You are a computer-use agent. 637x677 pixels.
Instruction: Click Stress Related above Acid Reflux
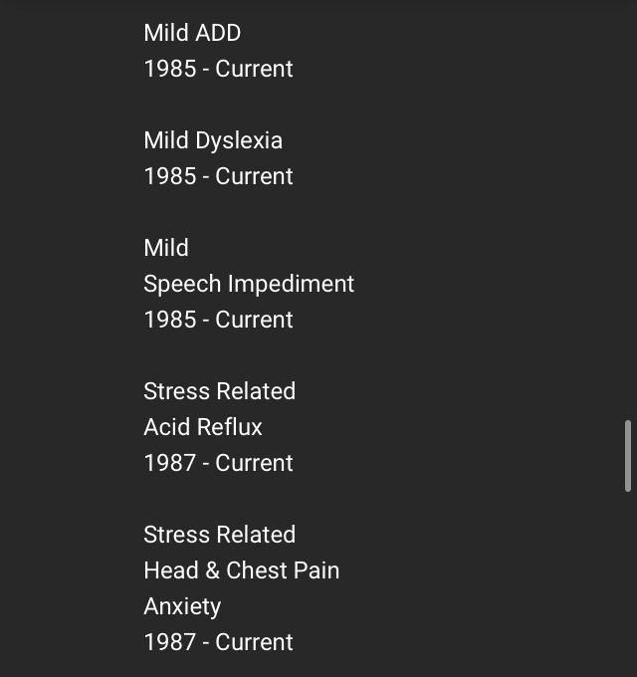[219, 391]
